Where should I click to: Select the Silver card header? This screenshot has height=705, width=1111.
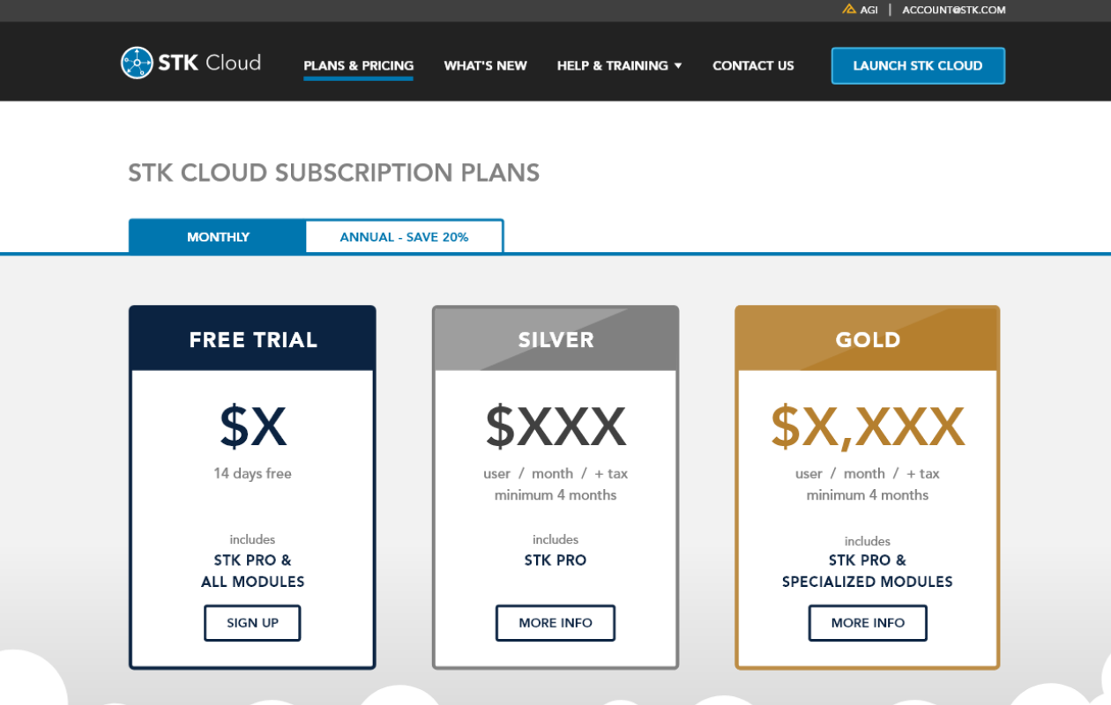[x=555, y=338]
